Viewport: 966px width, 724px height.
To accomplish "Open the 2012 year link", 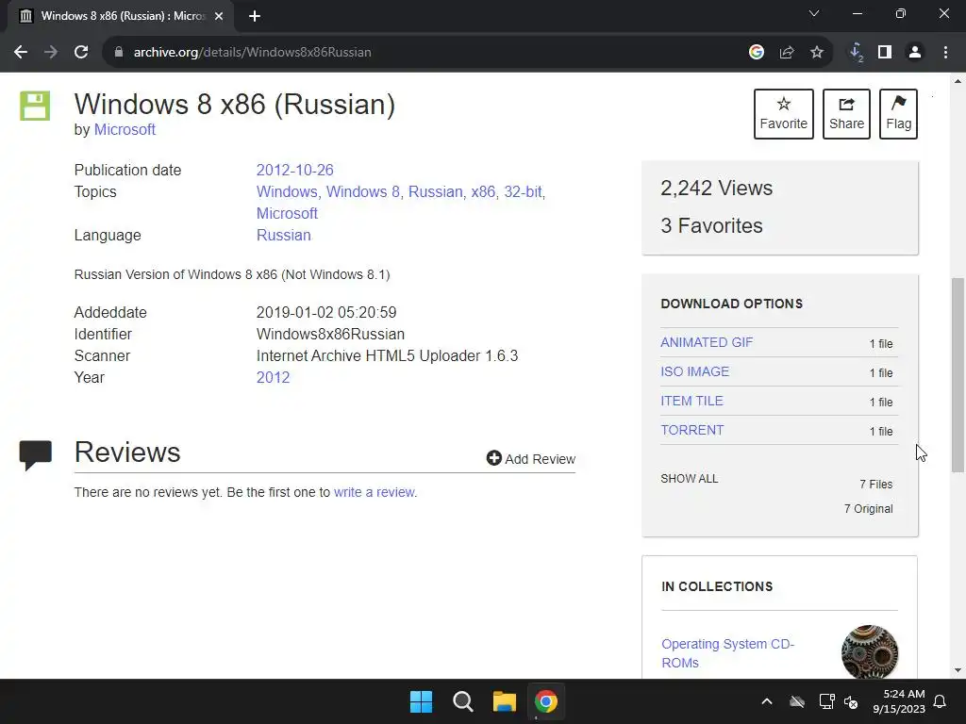I will (273, 377).
